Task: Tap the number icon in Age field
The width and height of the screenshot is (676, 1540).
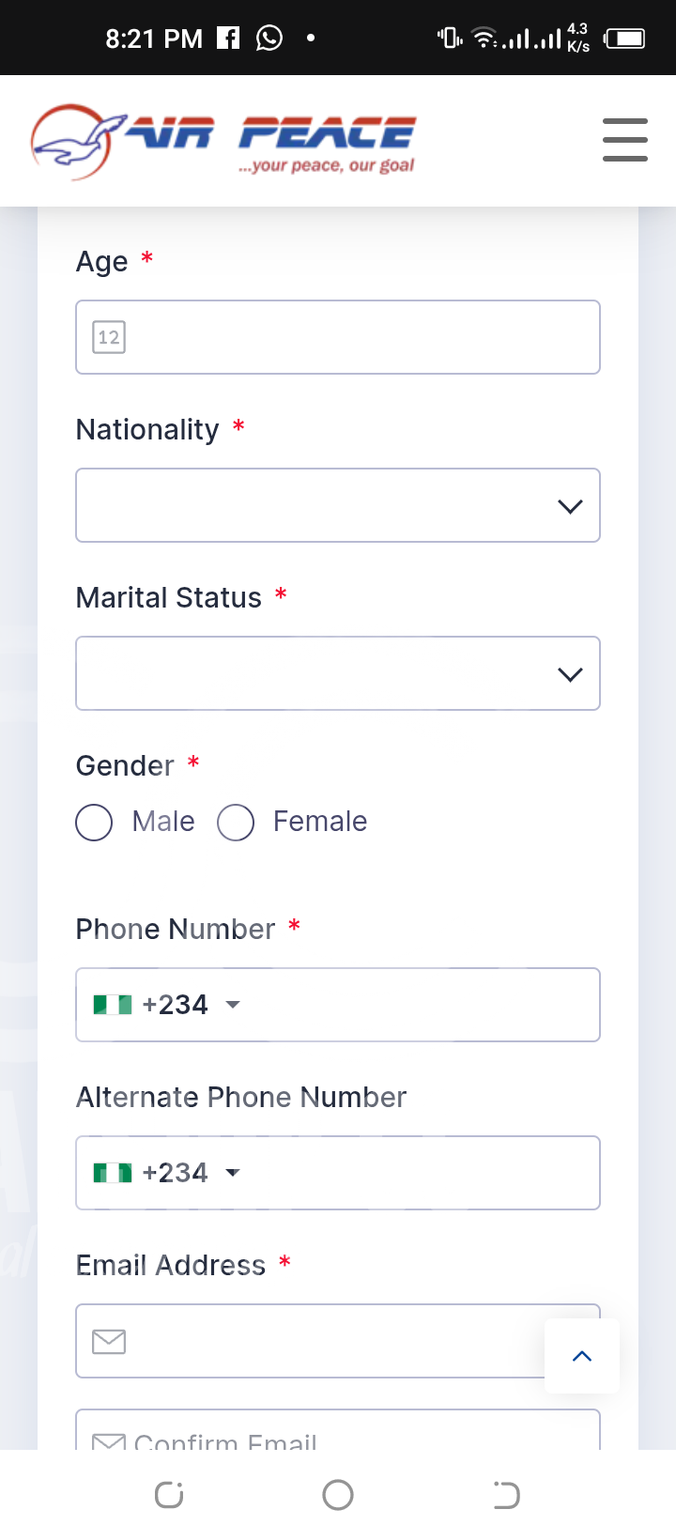Action: pyautogui.click(x=109, y=337)
